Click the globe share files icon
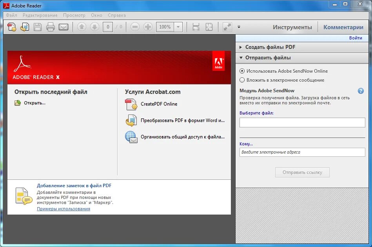The width and height of the screenshot is (372, 247). 131,137
